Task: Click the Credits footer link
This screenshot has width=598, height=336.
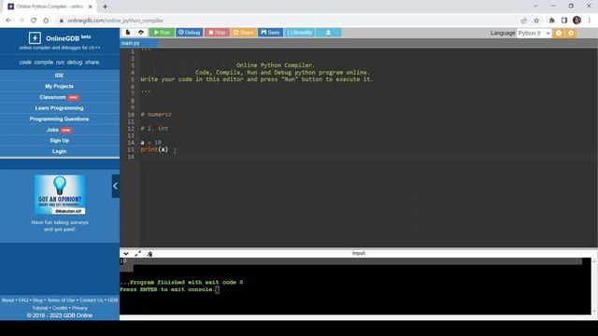Action: 60,308
